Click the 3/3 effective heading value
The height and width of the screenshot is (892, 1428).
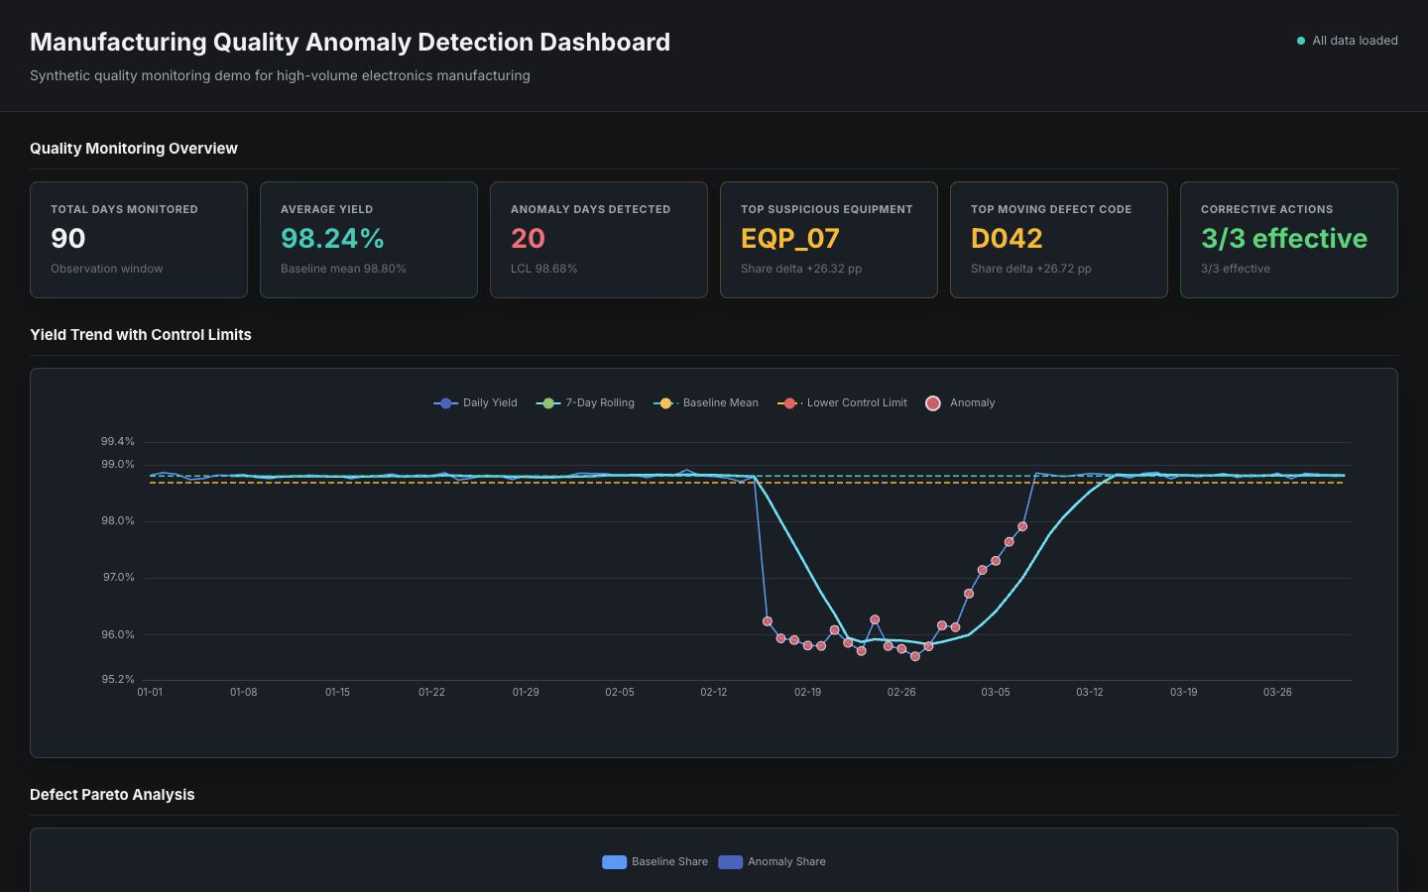(1284, 239)
